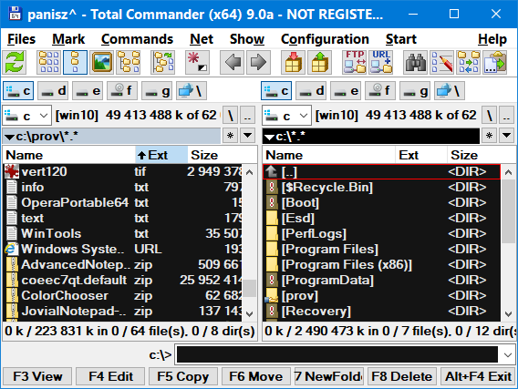Click the right panel path bar c:\*.*
Image resolution: width=518 pixels, height=389 pixels.
371,136
